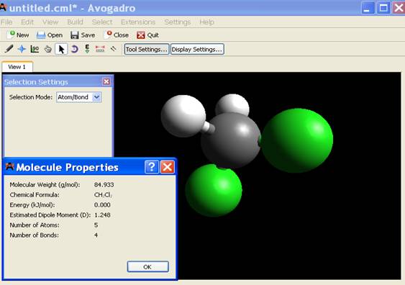Screen dimensions: 405x285
Task: Select the Measure ruler tool
Action: pyautogui.click(x=100, y=49)
